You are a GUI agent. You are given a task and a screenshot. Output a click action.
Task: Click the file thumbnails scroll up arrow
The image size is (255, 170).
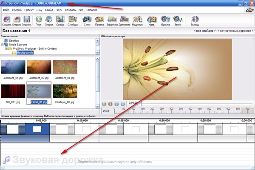pyautogui.click(x=97, y=59)
